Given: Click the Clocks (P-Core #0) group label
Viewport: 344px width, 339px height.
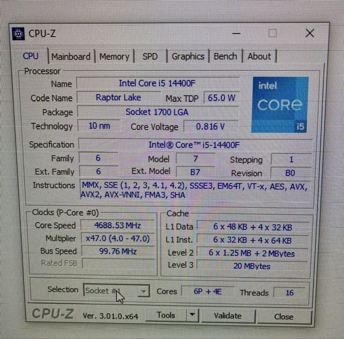Looking at the screenshot, I should tap(65, 212).
